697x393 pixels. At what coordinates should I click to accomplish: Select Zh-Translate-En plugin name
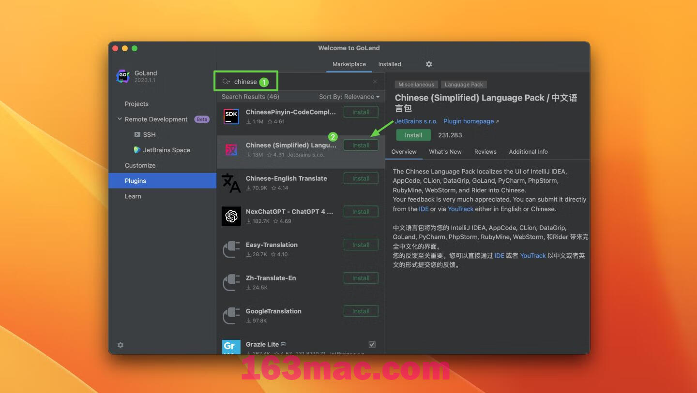(271, 278)
